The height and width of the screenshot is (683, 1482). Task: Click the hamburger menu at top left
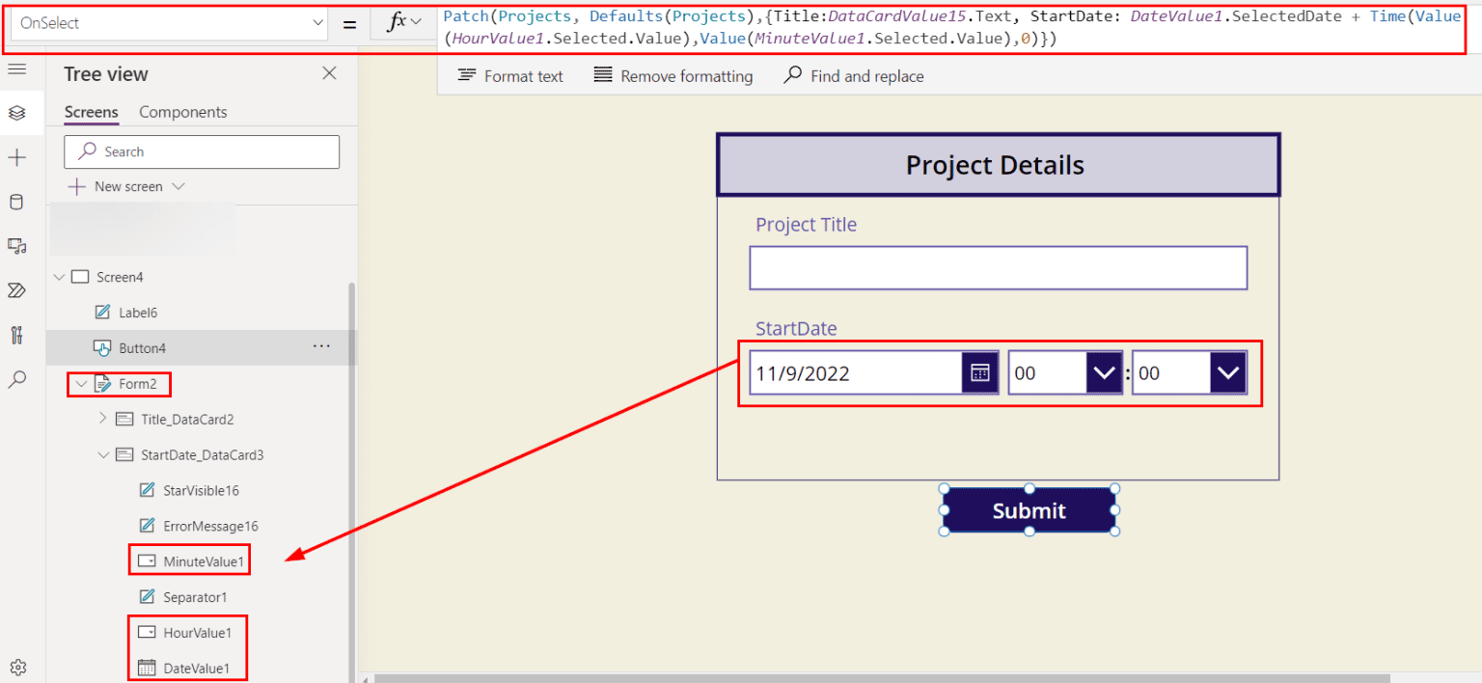(x=17, y=69)
